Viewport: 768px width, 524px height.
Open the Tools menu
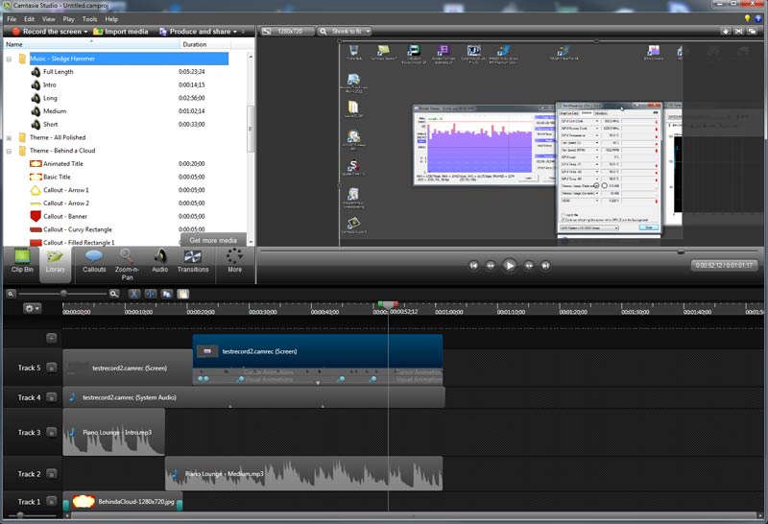tap(89, 19)
